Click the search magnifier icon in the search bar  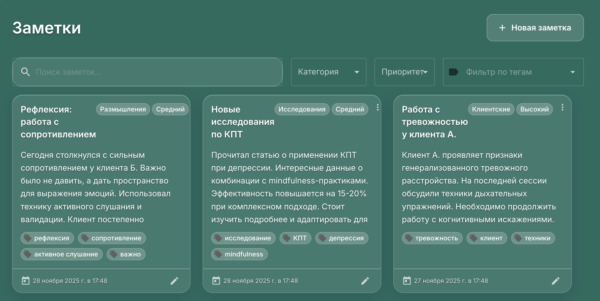tap(25, 72)
